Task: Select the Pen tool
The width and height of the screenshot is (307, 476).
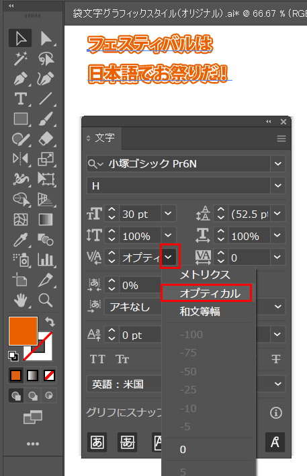Action: coord(20,79)
